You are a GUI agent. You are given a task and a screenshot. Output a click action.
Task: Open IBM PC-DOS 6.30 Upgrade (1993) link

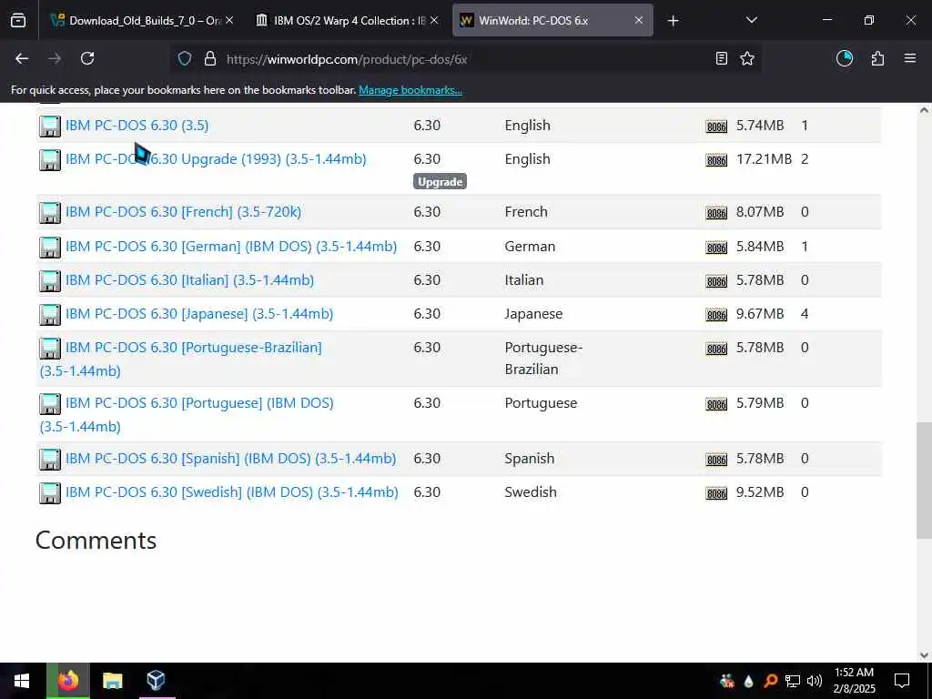[x=216, y=159]
